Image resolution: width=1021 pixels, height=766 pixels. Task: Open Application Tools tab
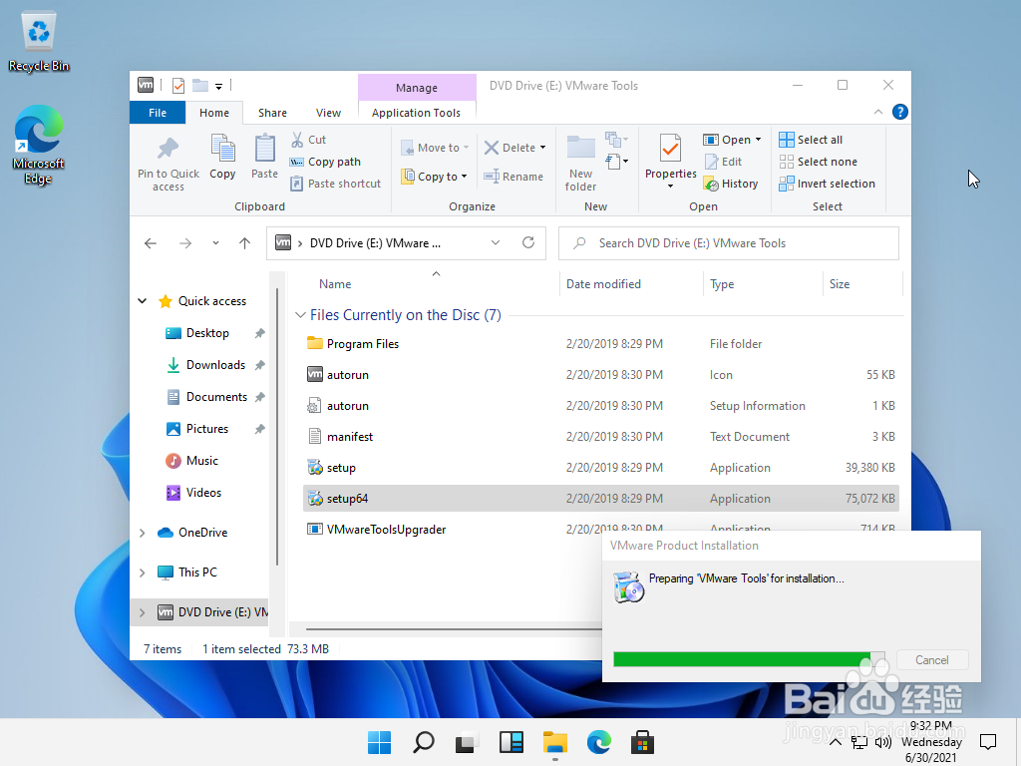416,113
